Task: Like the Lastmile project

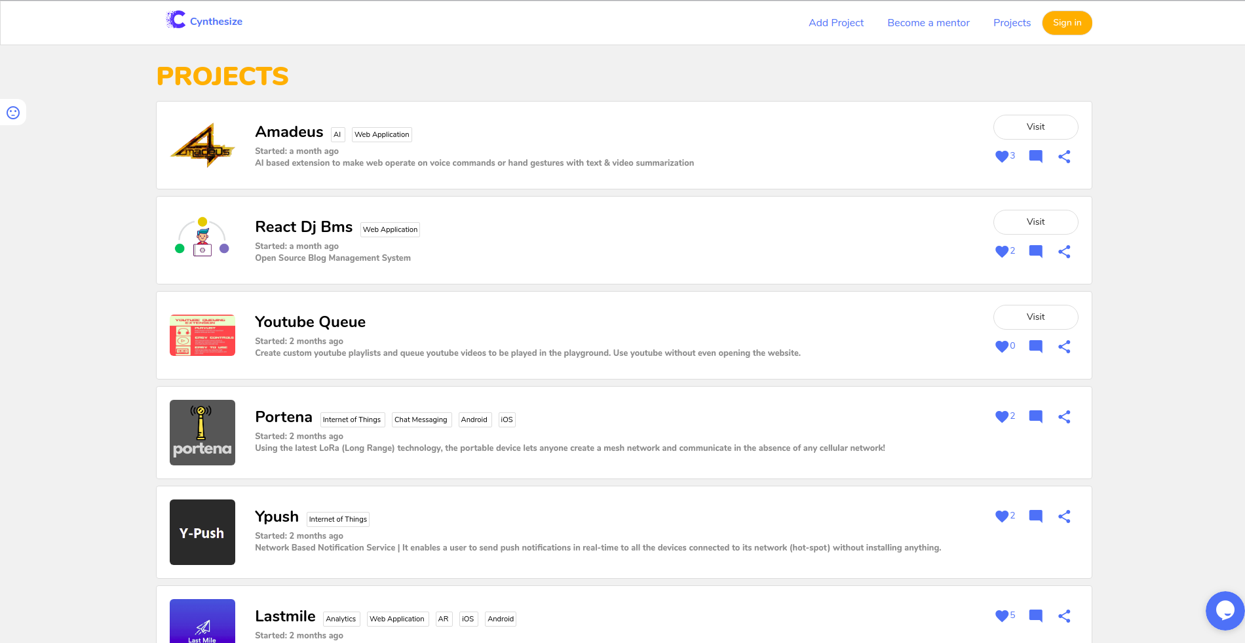Action: [x=1001, y=616]
